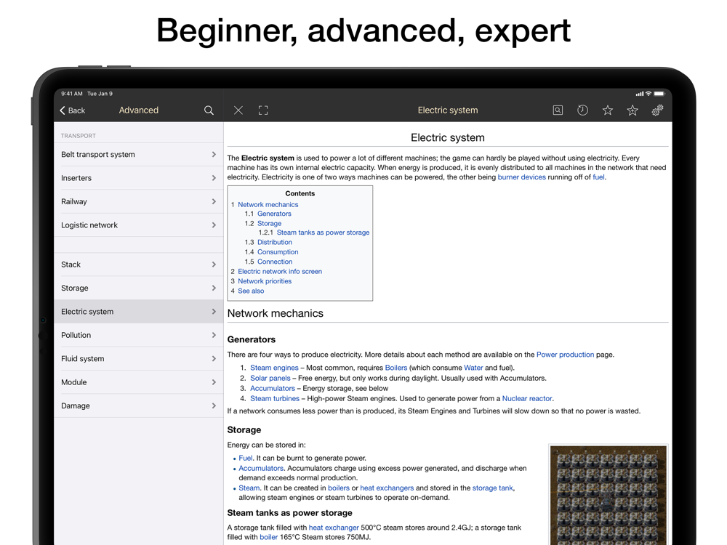The image size is (727, 545).
Task: Click the Electric system row chevron
Action: click(x=214, y=312)
